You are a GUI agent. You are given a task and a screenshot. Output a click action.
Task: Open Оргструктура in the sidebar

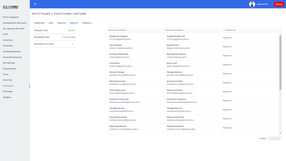pos(9,63)
